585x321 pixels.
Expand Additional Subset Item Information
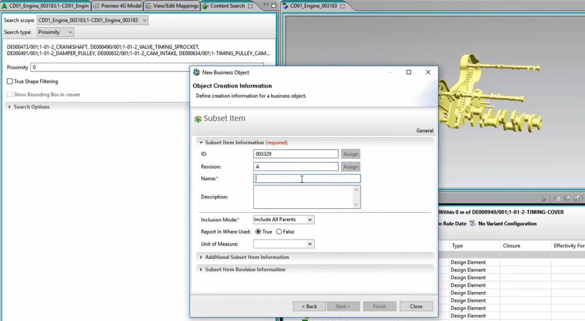[x=201, y=257]
